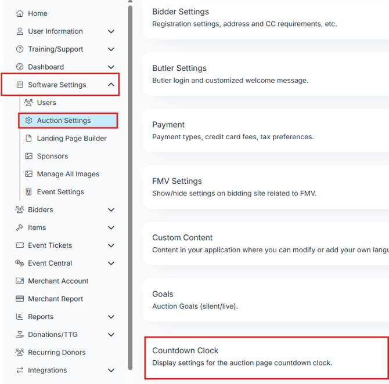Click the Sponsors image icon
The height and width of the screenshot is (384, 389).
(28, 157)
